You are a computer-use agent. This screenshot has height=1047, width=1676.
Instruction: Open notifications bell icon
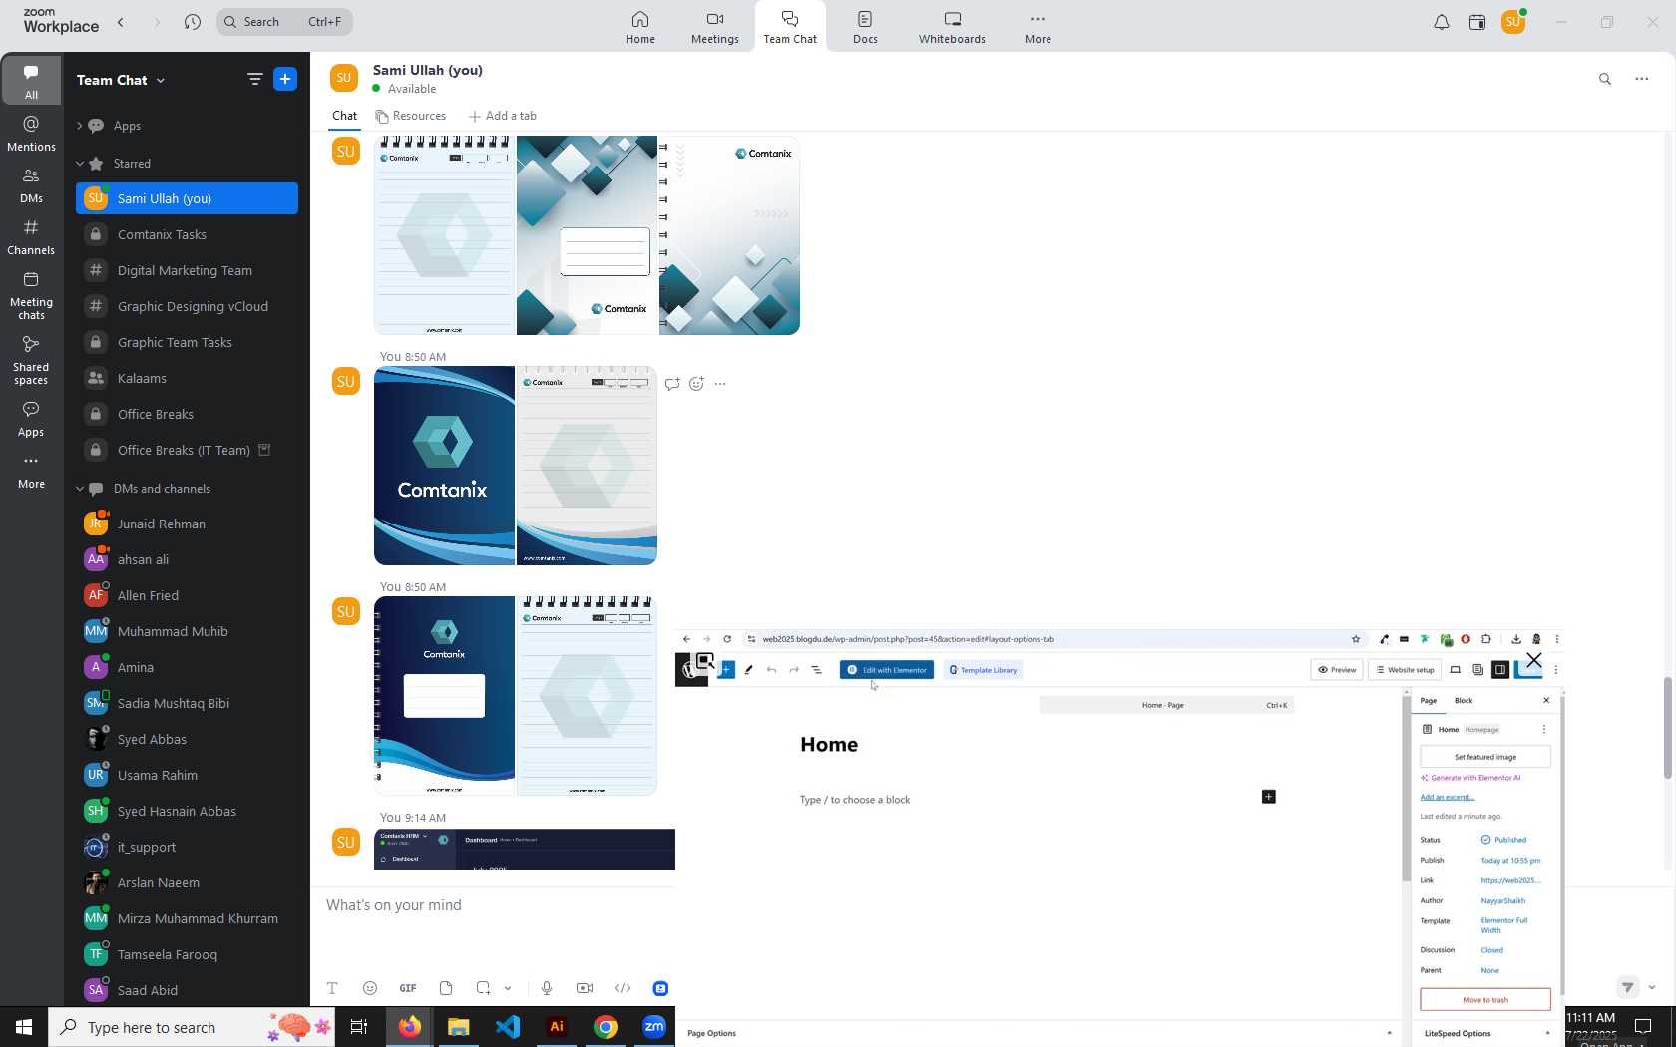pyautogui.click(x=1441, y=22)
